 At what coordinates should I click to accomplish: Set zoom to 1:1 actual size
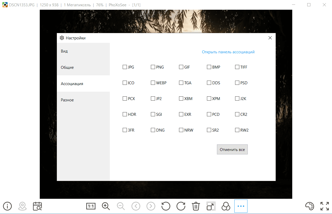91,206
